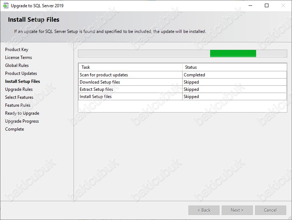Select Product Updates in the step list
Screen dimensions: 292x220
(x=21, y=73)
